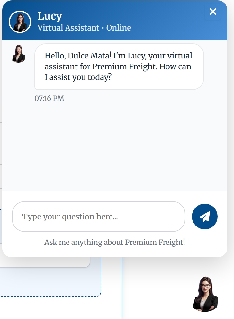Click "I assist you today?" in the greeting

tap(78, 77)
